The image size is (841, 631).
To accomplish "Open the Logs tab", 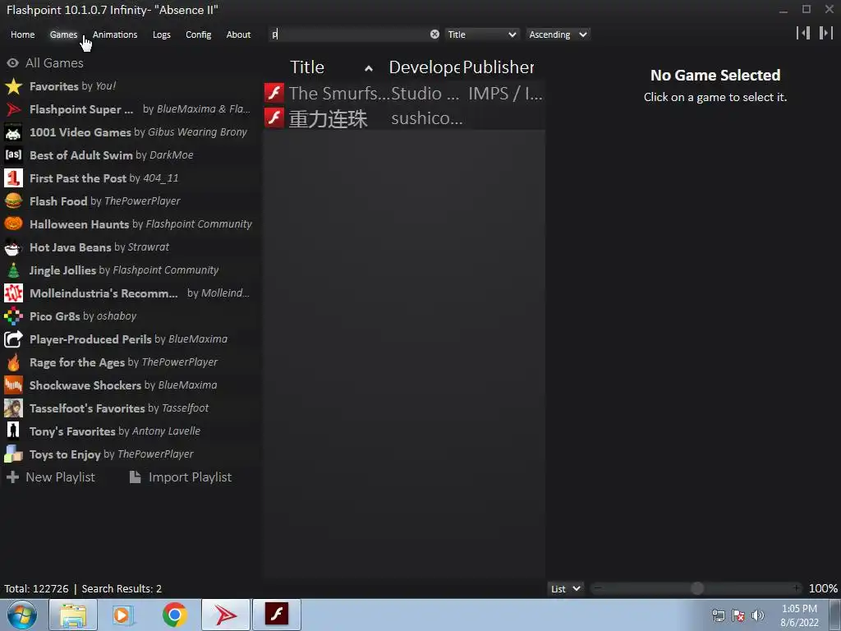I will (162, 35).
